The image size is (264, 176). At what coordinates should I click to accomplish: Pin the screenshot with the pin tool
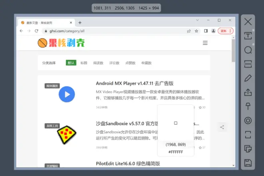[x=248, y=106]
